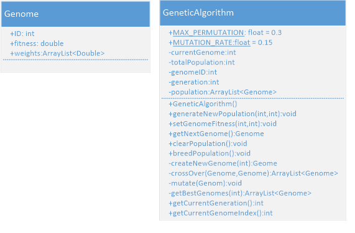Select the crossOver method line

coord(253,173)
